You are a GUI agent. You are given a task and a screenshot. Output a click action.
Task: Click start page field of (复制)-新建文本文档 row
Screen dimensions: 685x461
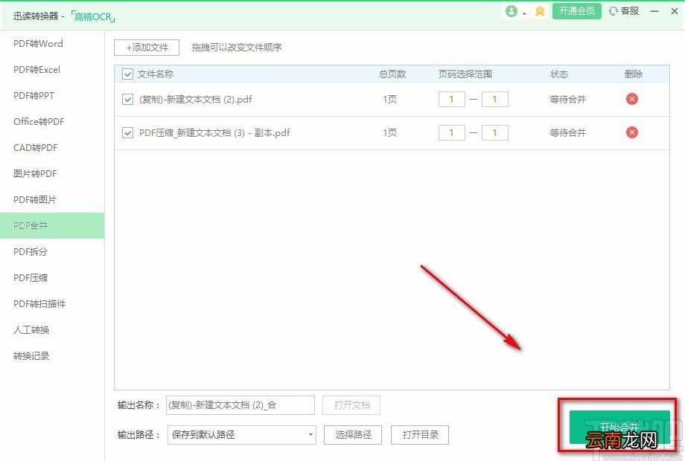(452, 100)
